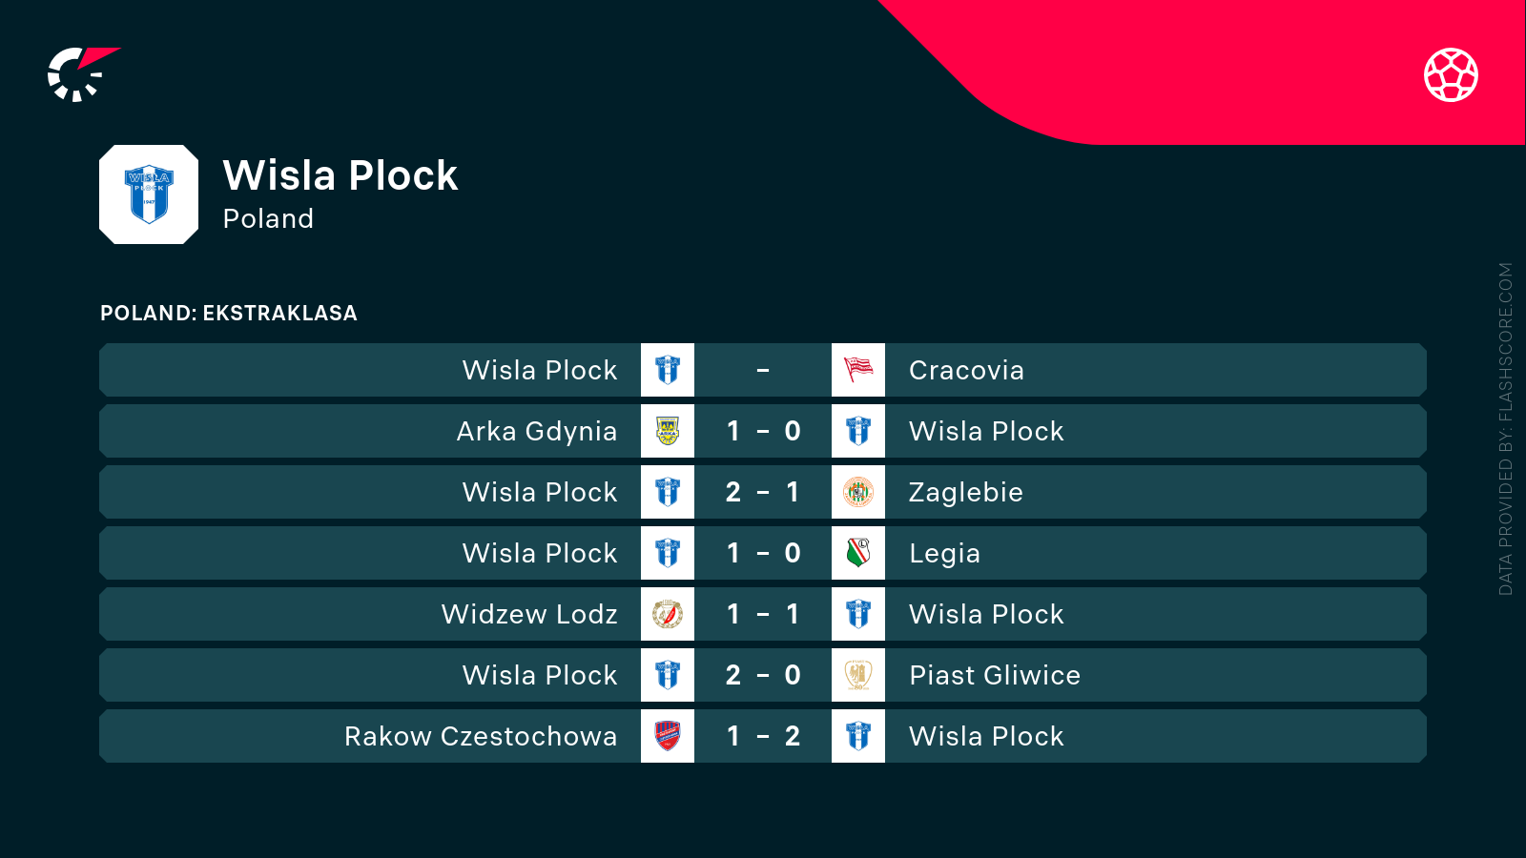Image resolution: width=1526 pixels, height=858 pixels.
Task: Click the Rakow Czestochowa team crest
Action: tap(668, 736)
